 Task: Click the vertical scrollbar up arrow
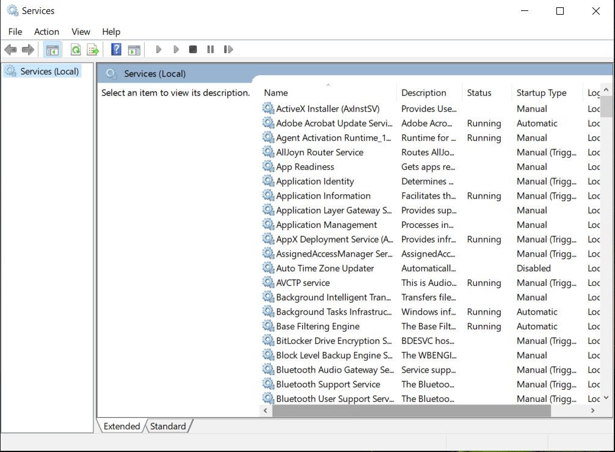click(x=606, y=90)
